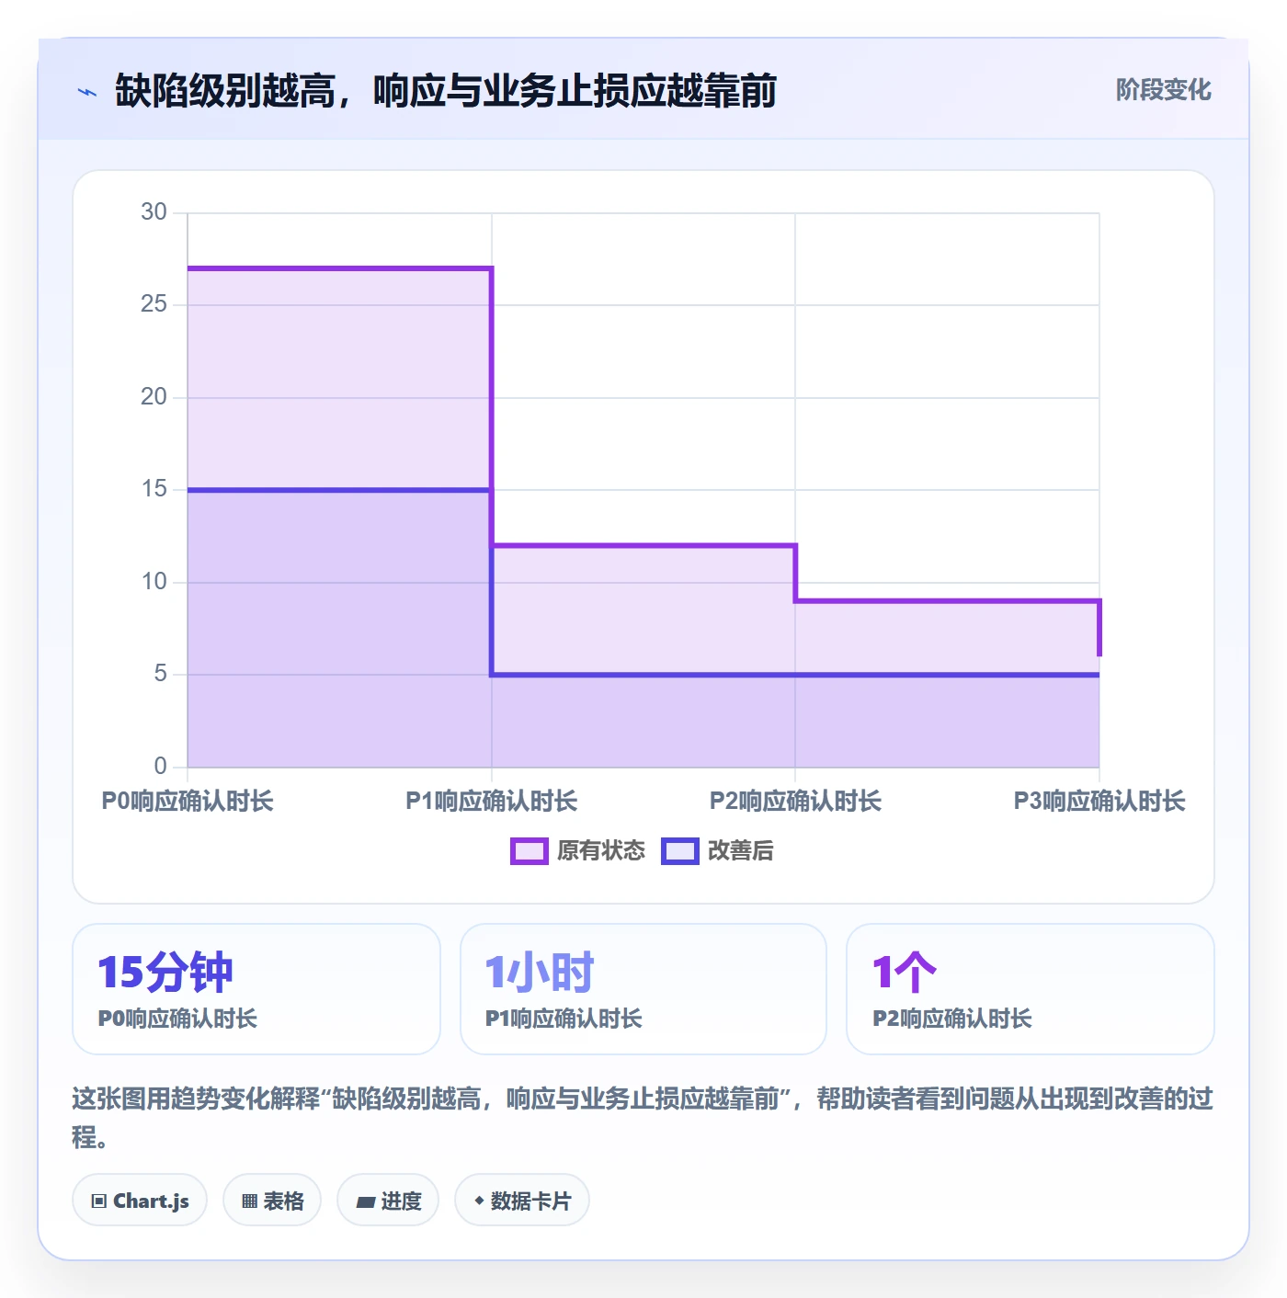Open the 15分钟 data card
Screen dimensions: 1287x1298
256,989
